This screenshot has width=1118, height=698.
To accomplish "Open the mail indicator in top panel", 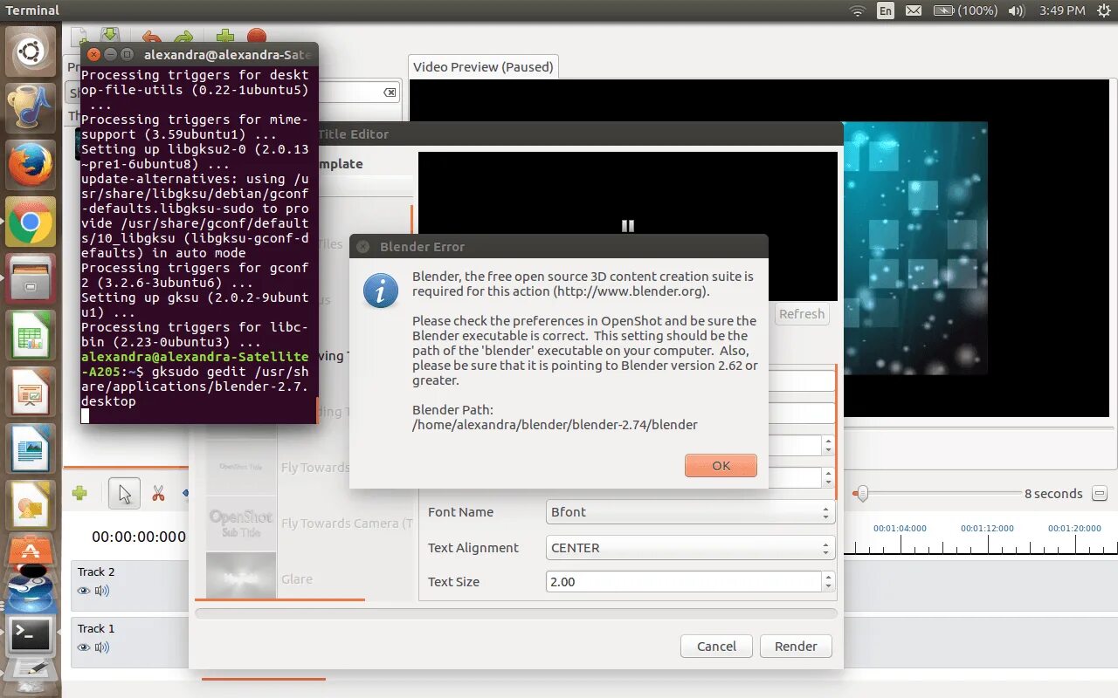I will point(913,10).
